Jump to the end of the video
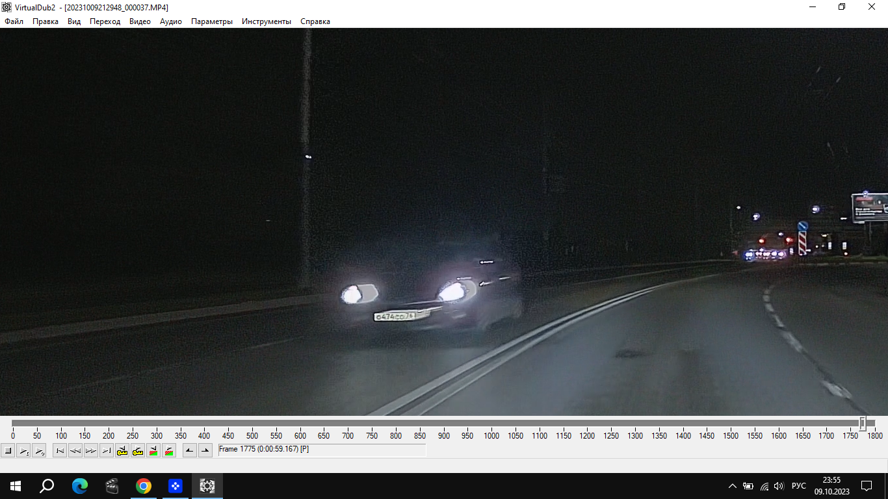 point(107,450)
